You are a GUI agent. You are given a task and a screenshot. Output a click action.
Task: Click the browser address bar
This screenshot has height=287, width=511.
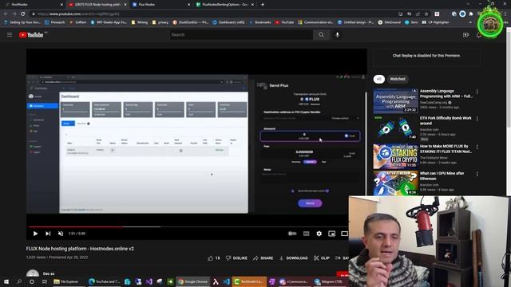pos(212,14)
